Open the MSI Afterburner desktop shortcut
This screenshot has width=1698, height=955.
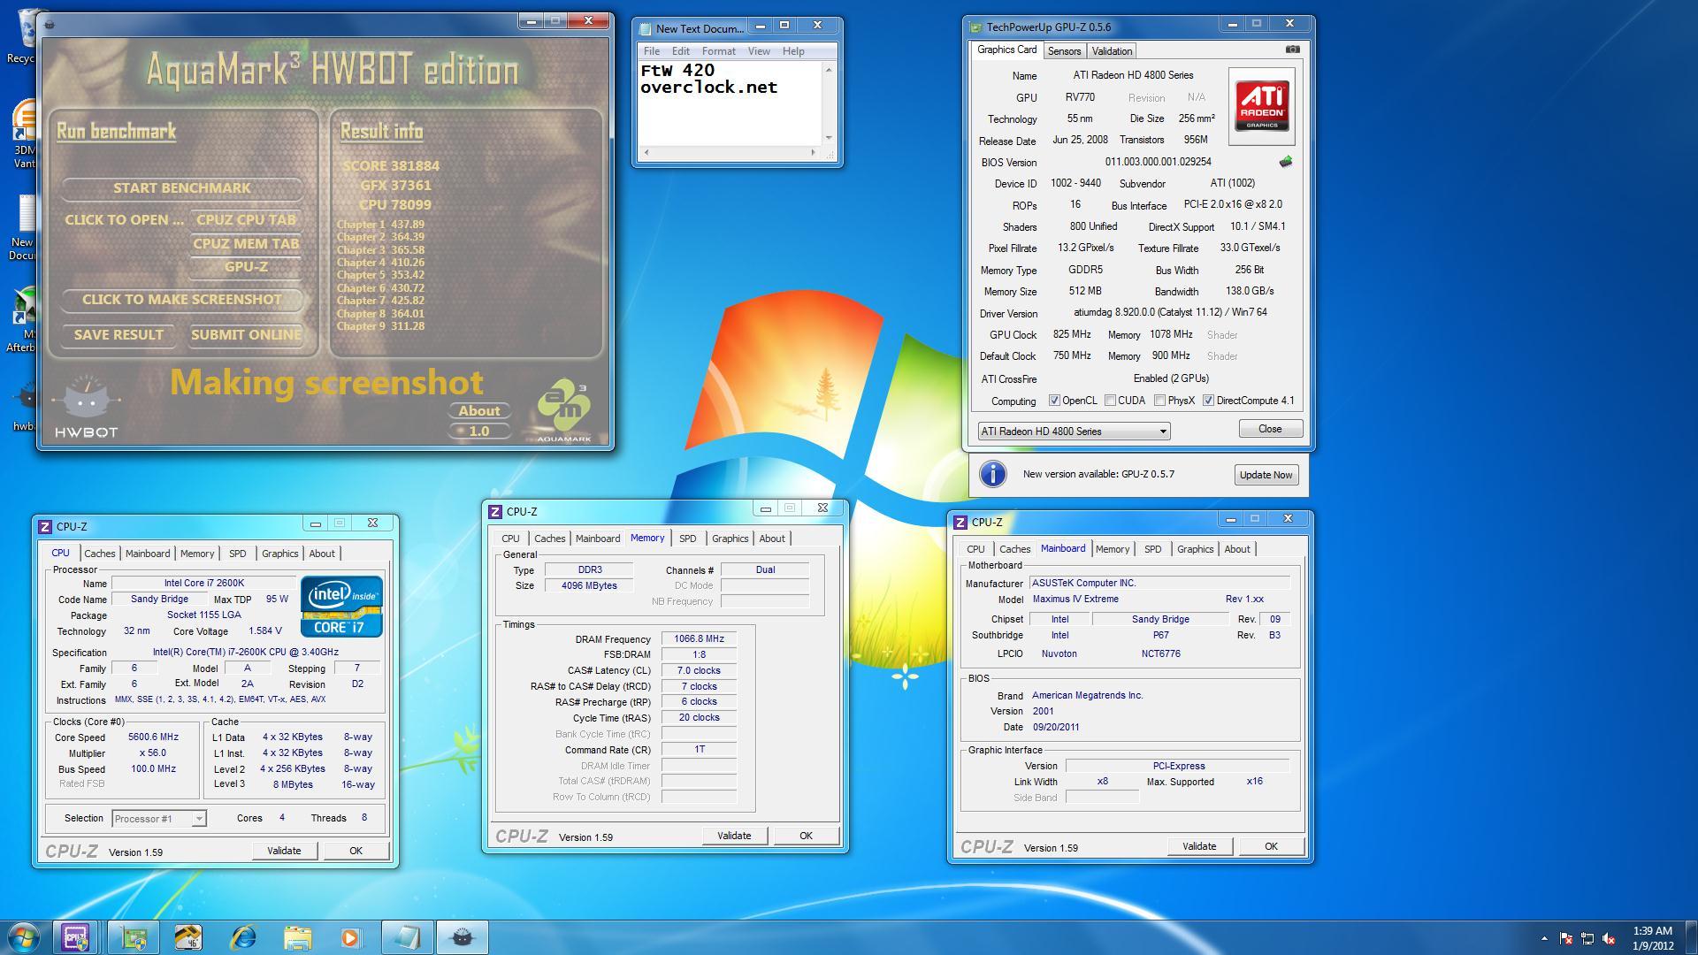[24, 320]
